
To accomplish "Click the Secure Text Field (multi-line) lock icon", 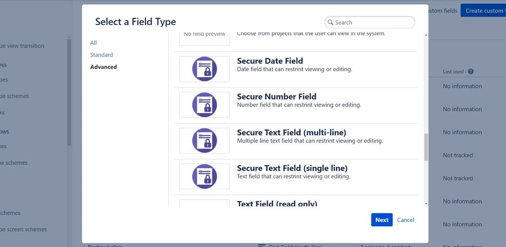I will pos(204,140).
